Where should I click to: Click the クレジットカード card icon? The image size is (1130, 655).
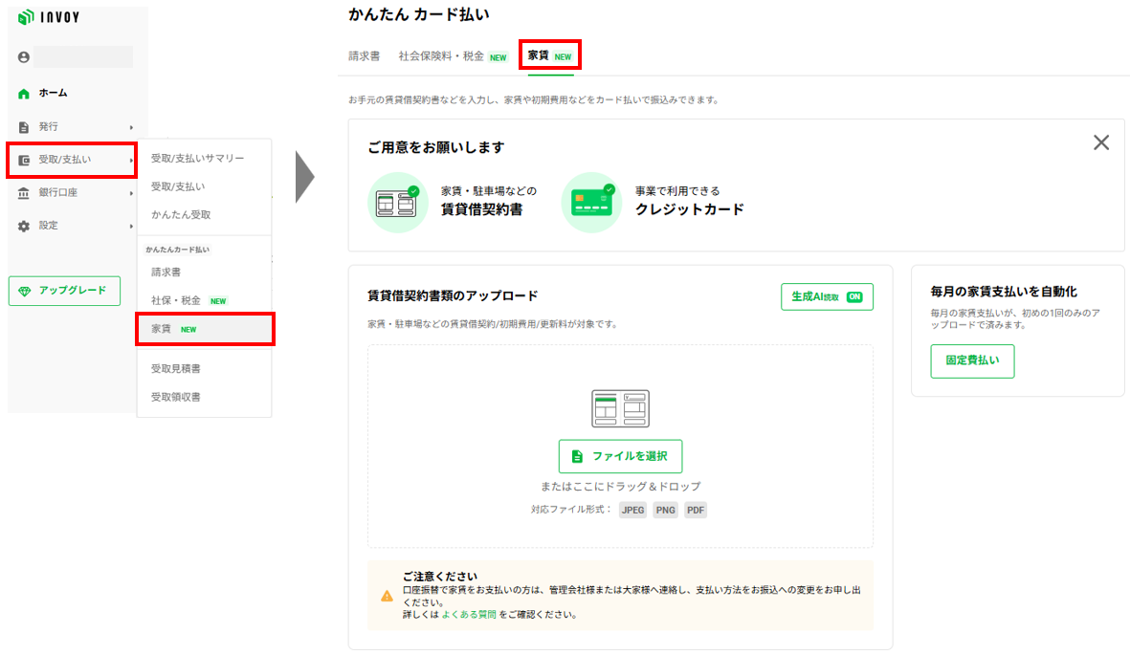[591, 203]
